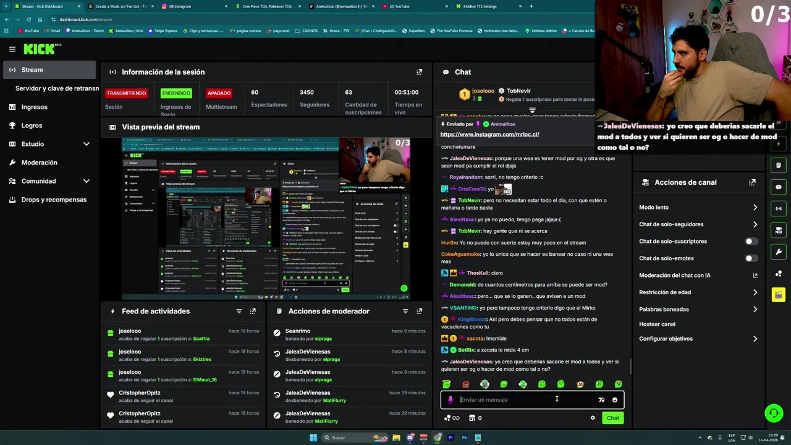Click the green Chat send button
This screenshot has height=445, width=791.
tap(612, 418)
